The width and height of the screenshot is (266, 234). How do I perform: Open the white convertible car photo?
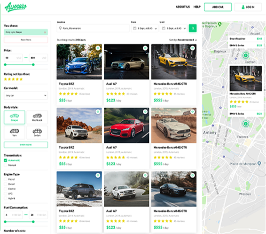[174, 125]
